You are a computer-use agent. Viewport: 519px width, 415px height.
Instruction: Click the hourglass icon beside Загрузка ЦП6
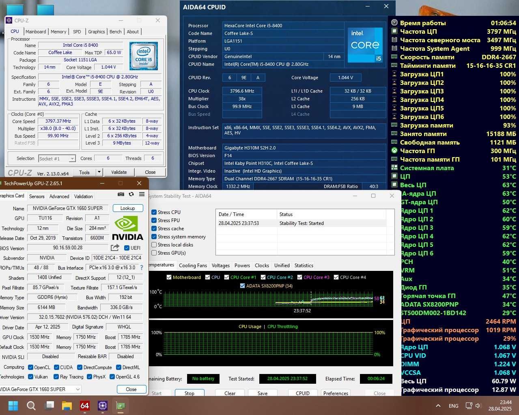(394, 117)
